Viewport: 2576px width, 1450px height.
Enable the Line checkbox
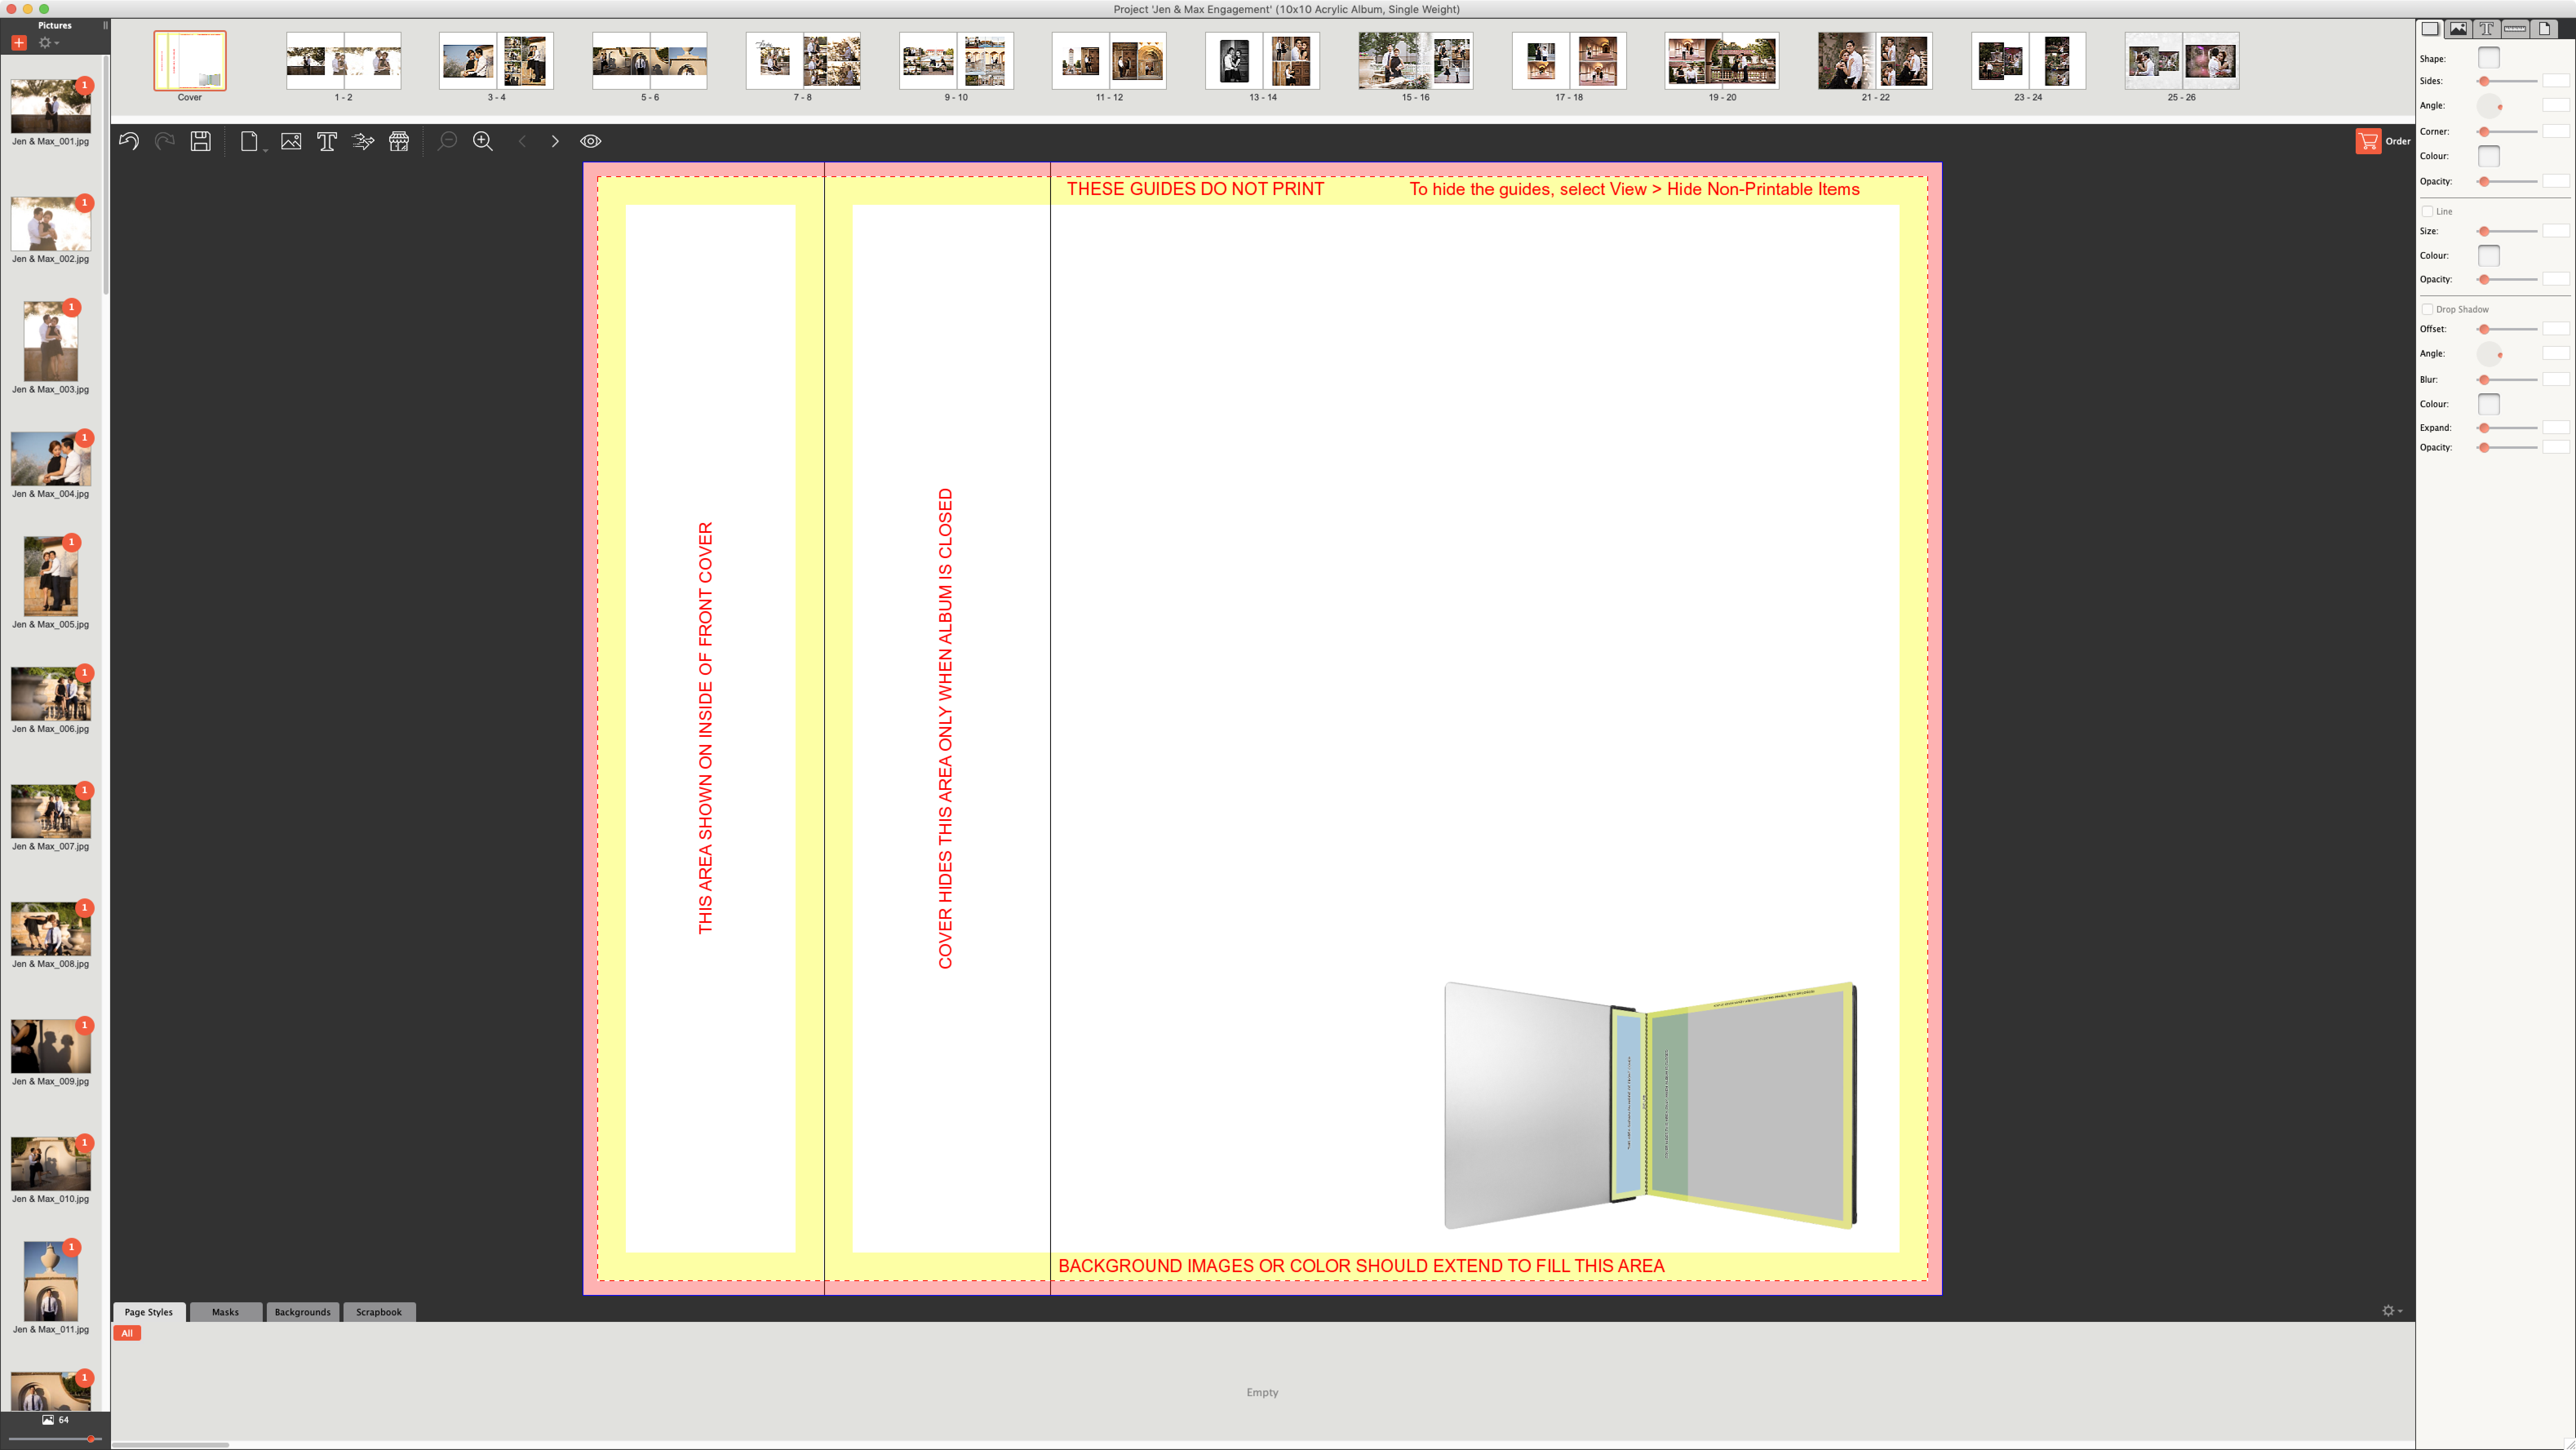point(2427,211)
